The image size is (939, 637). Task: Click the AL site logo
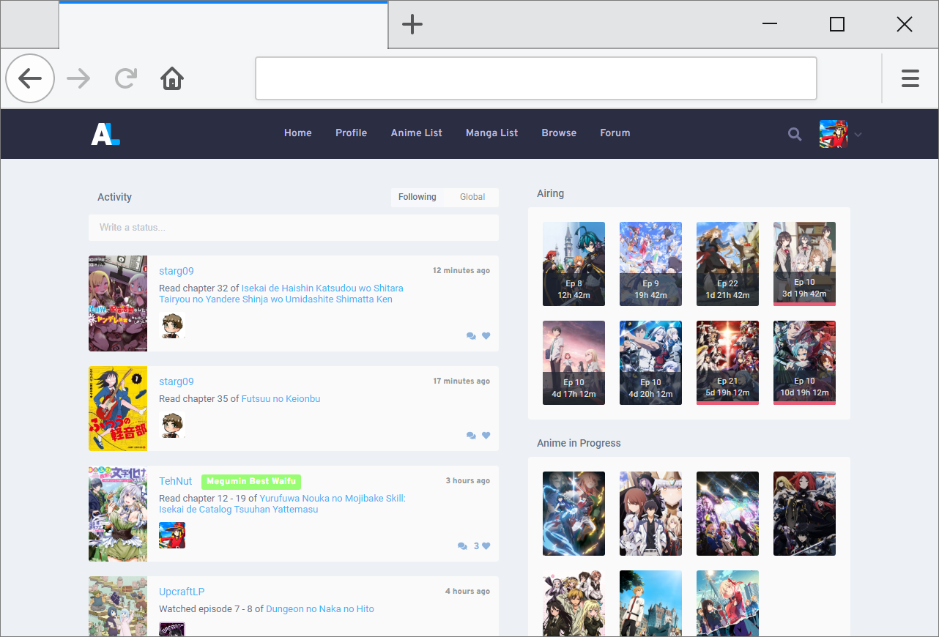click(x=105, y=134)
